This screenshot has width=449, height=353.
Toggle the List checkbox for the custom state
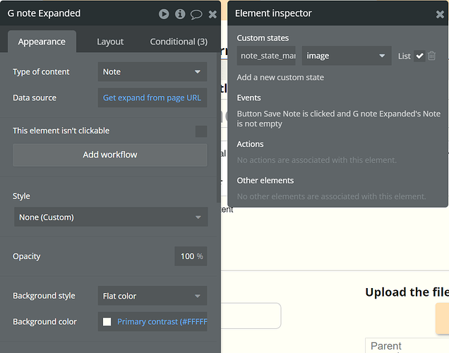[419, 56]
